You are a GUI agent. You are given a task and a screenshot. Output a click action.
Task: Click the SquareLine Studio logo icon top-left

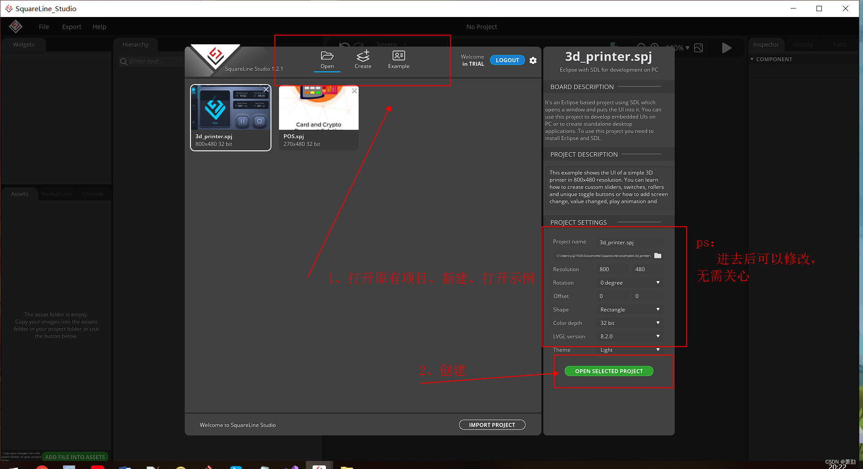pyautogui.click(x=16, y=26)
